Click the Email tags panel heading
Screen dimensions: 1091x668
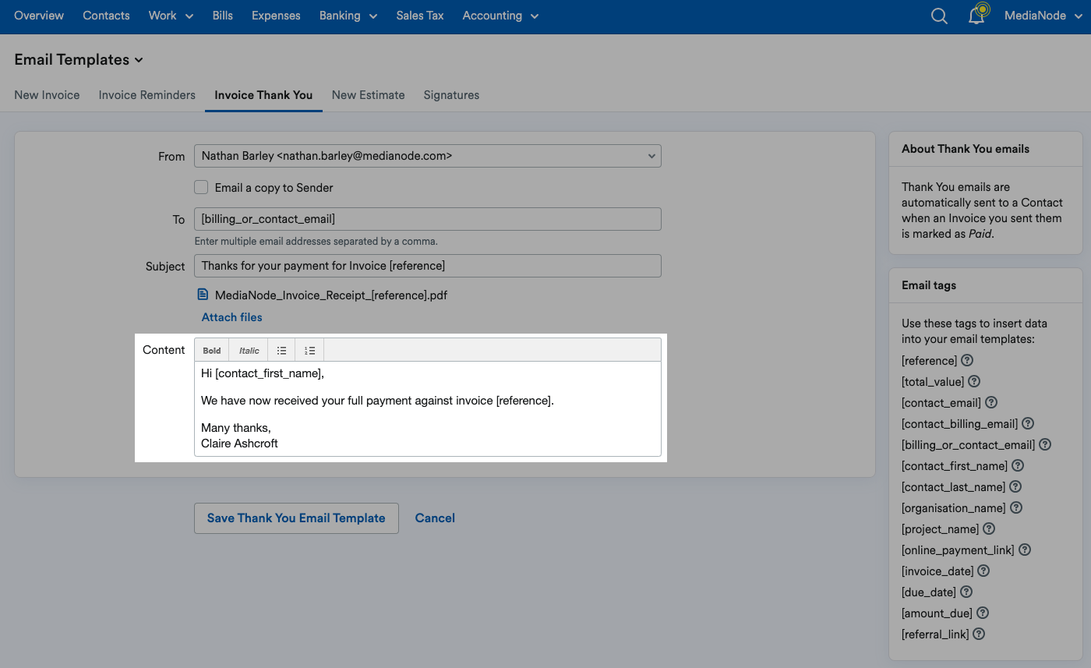coord(929,285)
